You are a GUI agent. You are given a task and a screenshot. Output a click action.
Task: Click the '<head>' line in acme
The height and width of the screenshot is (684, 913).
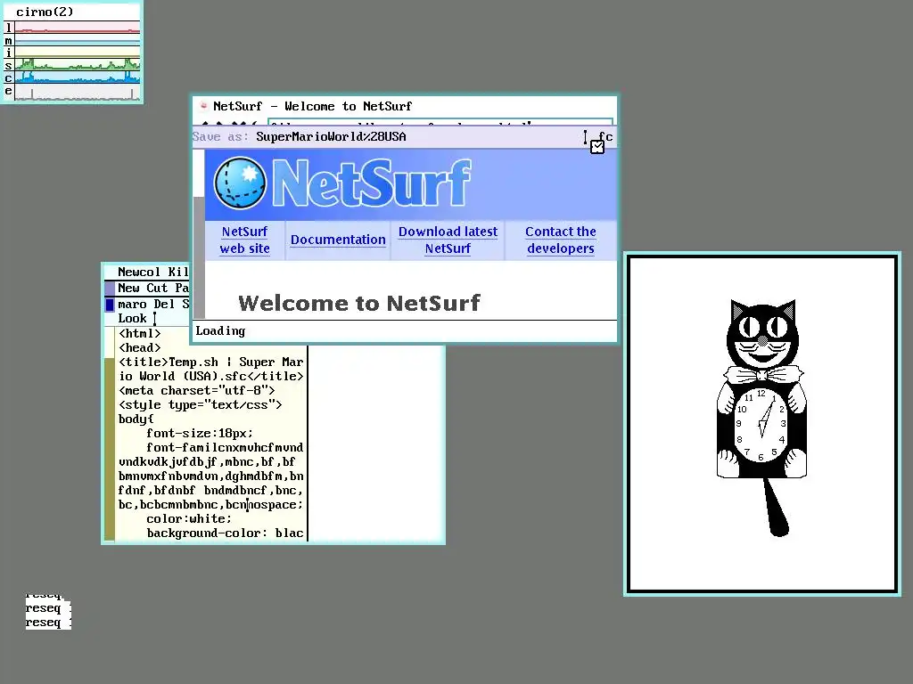point(139,347)
